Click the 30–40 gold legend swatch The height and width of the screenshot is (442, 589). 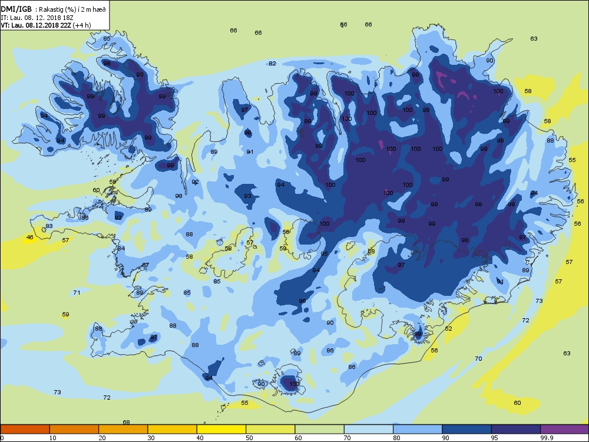pos(173,429)
